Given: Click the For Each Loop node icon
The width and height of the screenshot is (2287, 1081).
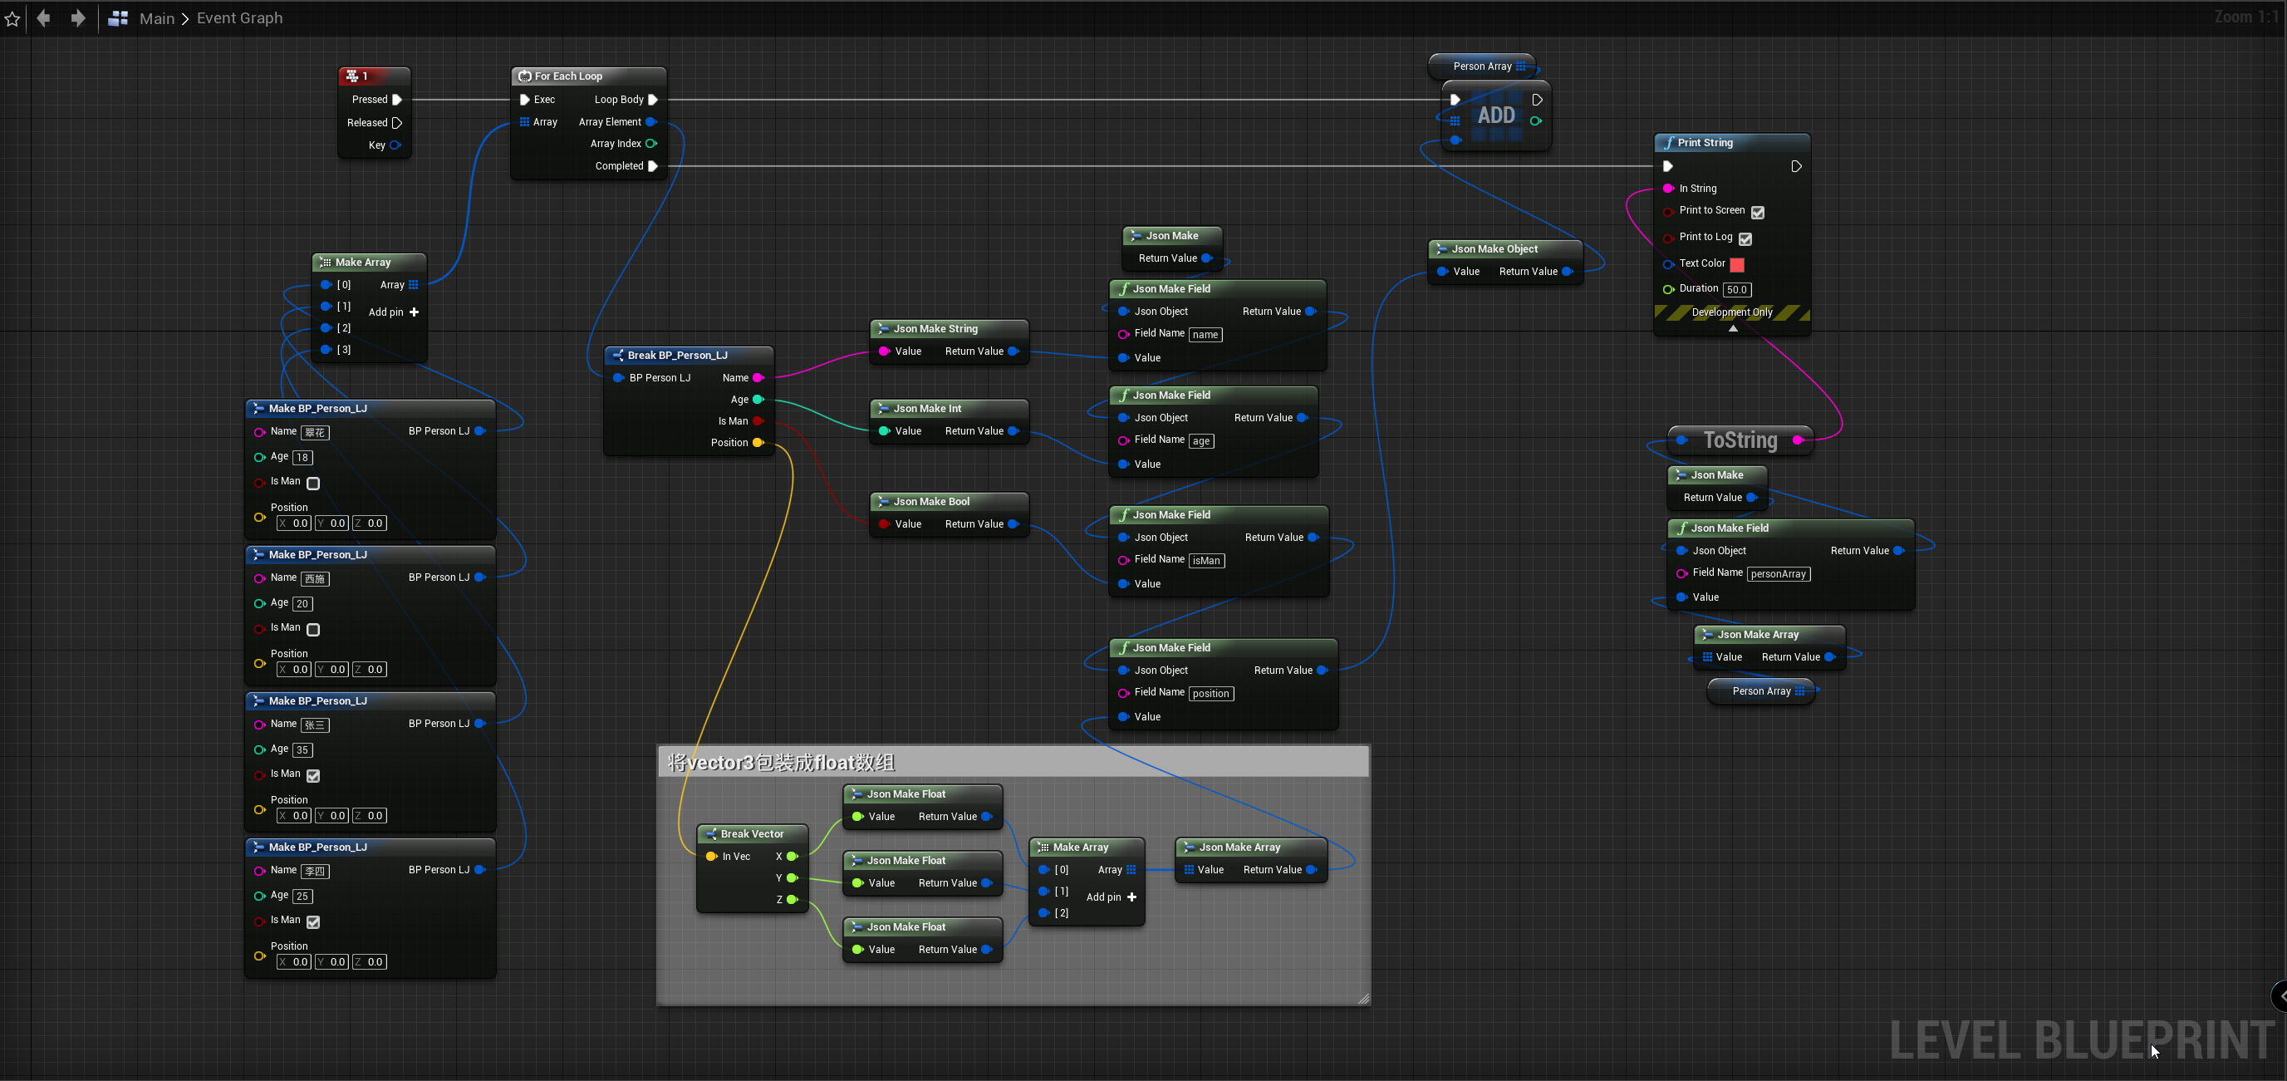Looking at the screenshot, I should tap(525, 76).
